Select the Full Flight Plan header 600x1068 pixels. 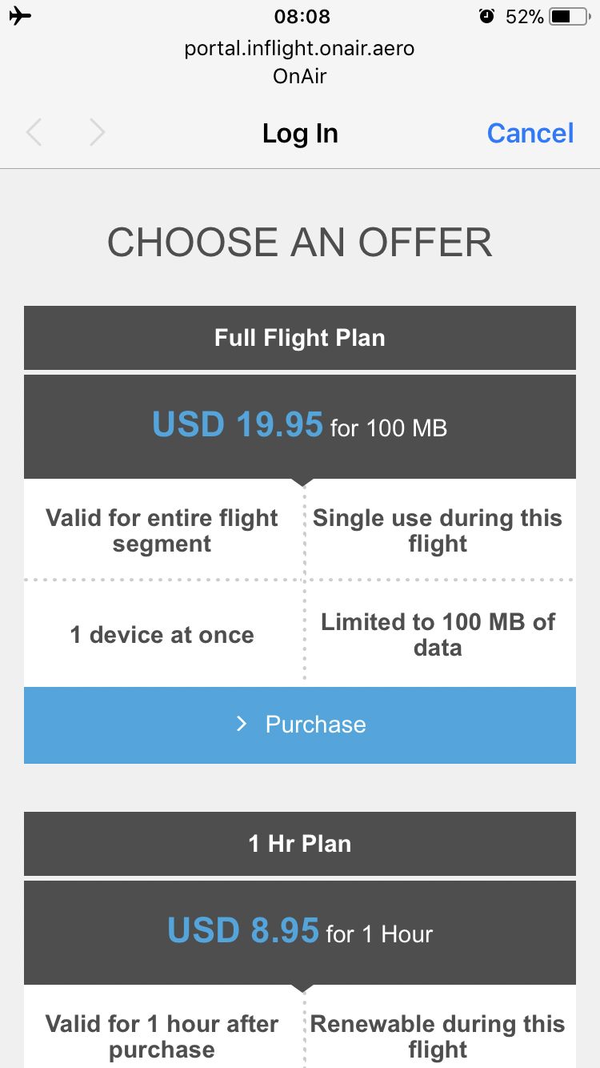(300, 338)
